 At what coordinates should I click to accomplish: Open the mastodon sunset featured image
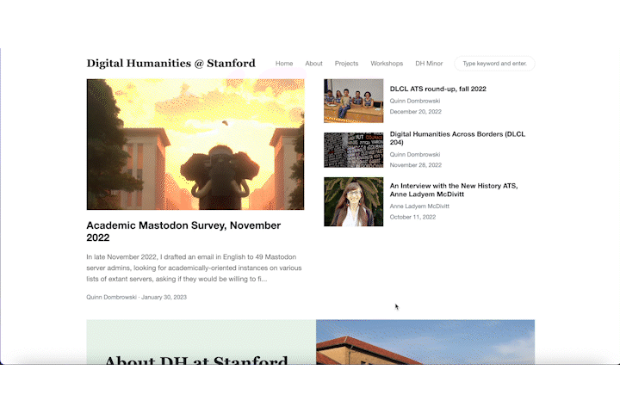click(195, 145)
